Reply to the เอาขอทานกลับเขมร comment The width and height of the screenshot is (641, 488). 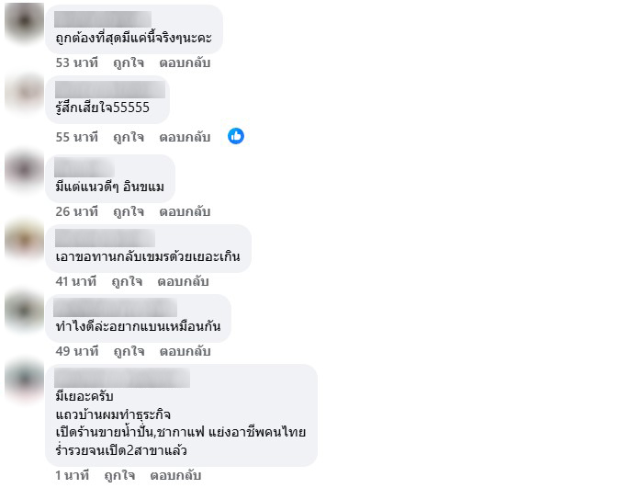tap(183, 281)
